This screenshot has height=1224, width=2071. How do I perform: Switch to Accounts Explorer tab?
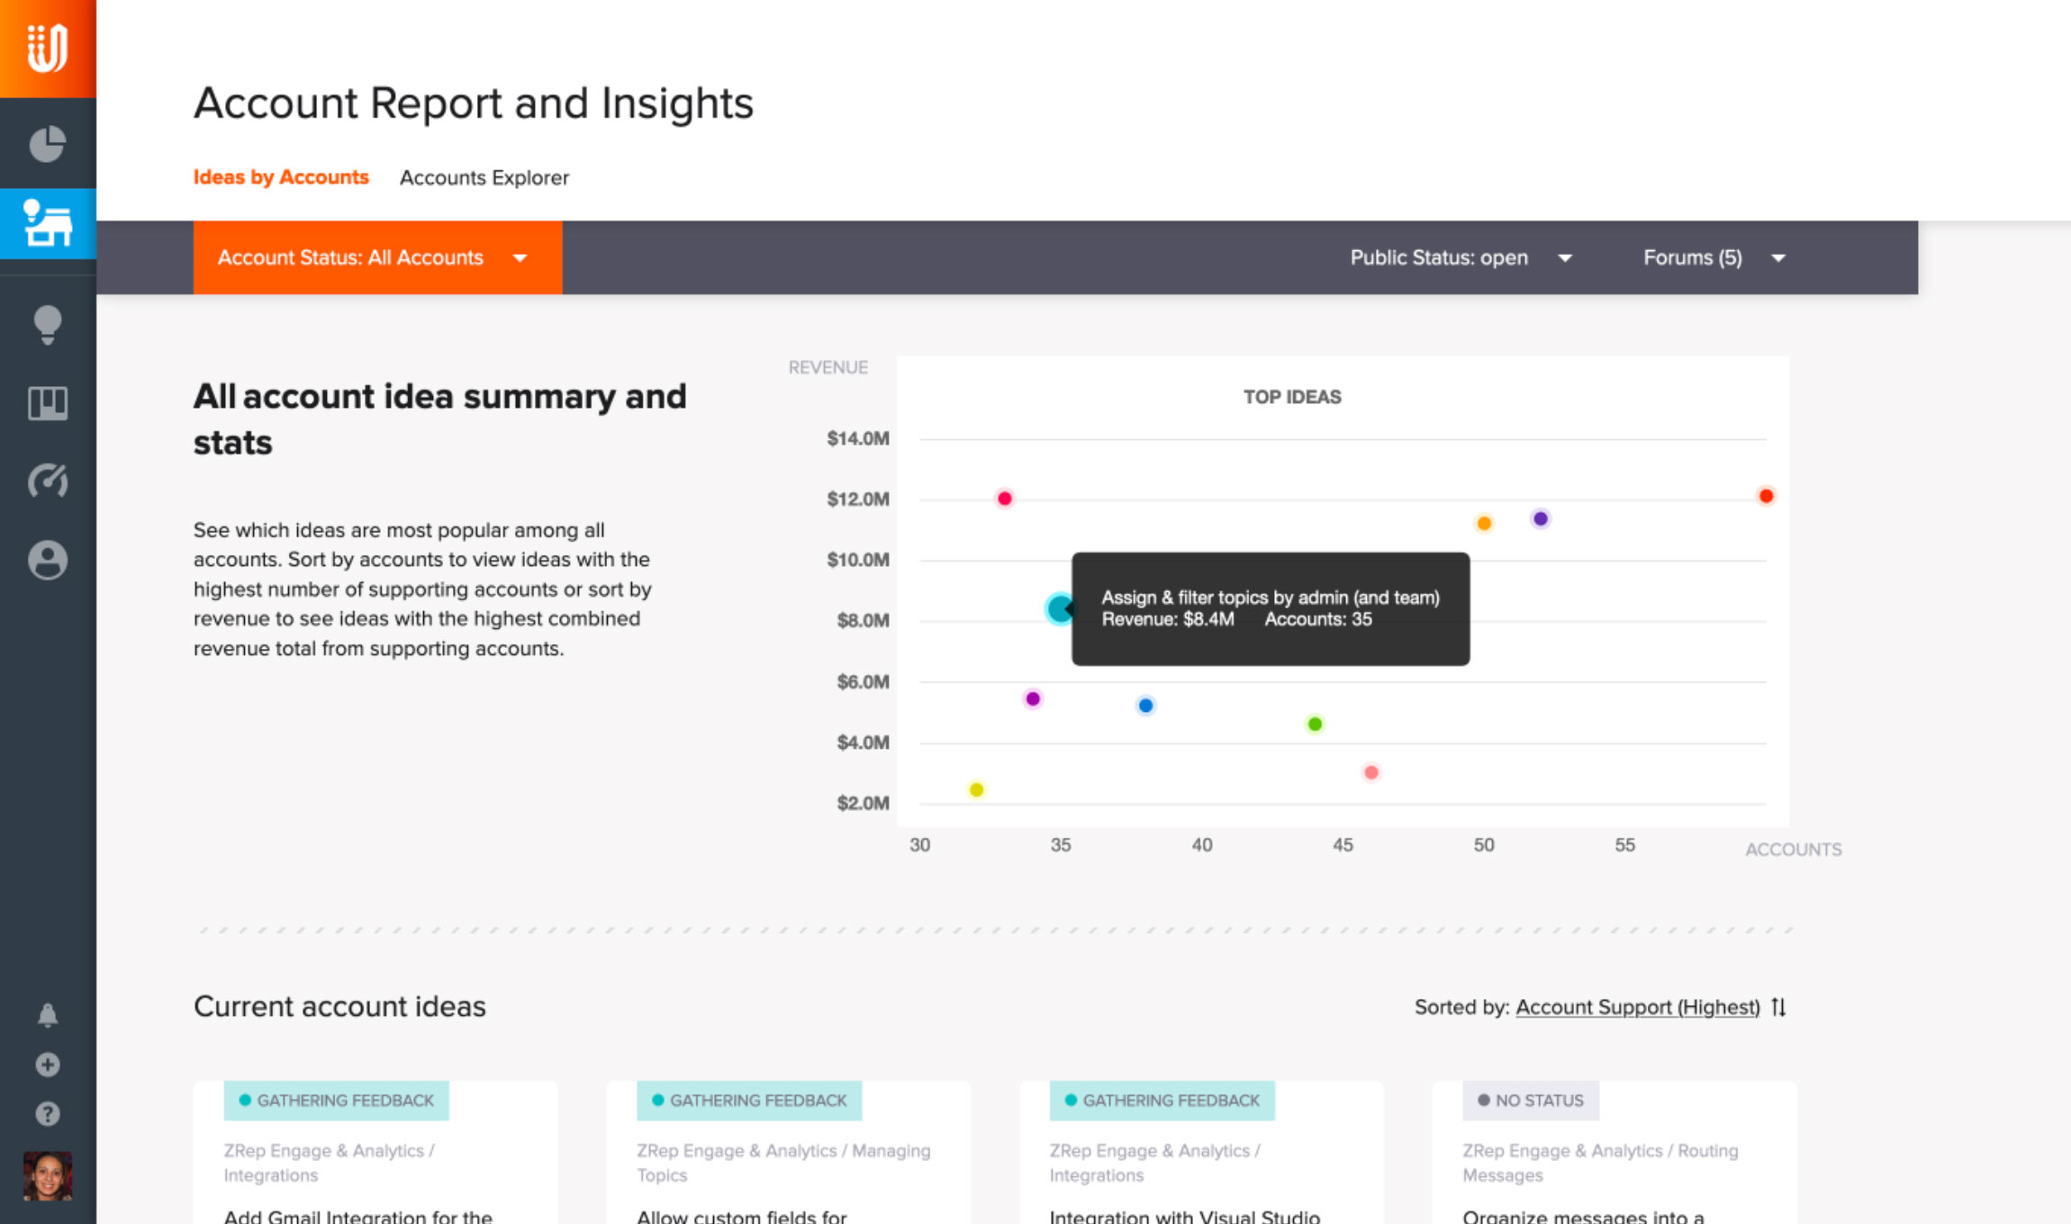tap(484, 177)
